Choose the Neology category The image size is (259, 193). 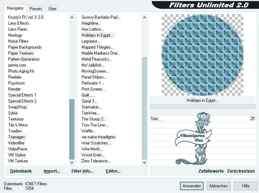pyautogui.click(x=15, y=35)
